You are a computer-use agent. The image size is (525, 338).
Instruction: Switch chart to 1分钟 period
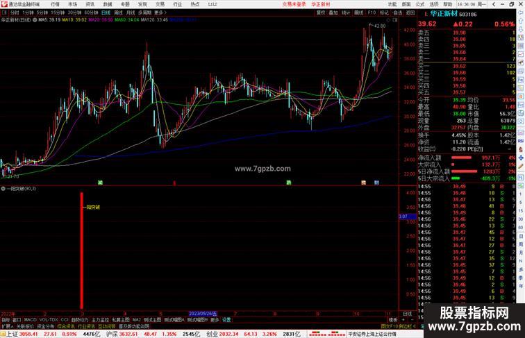[28, 12]
